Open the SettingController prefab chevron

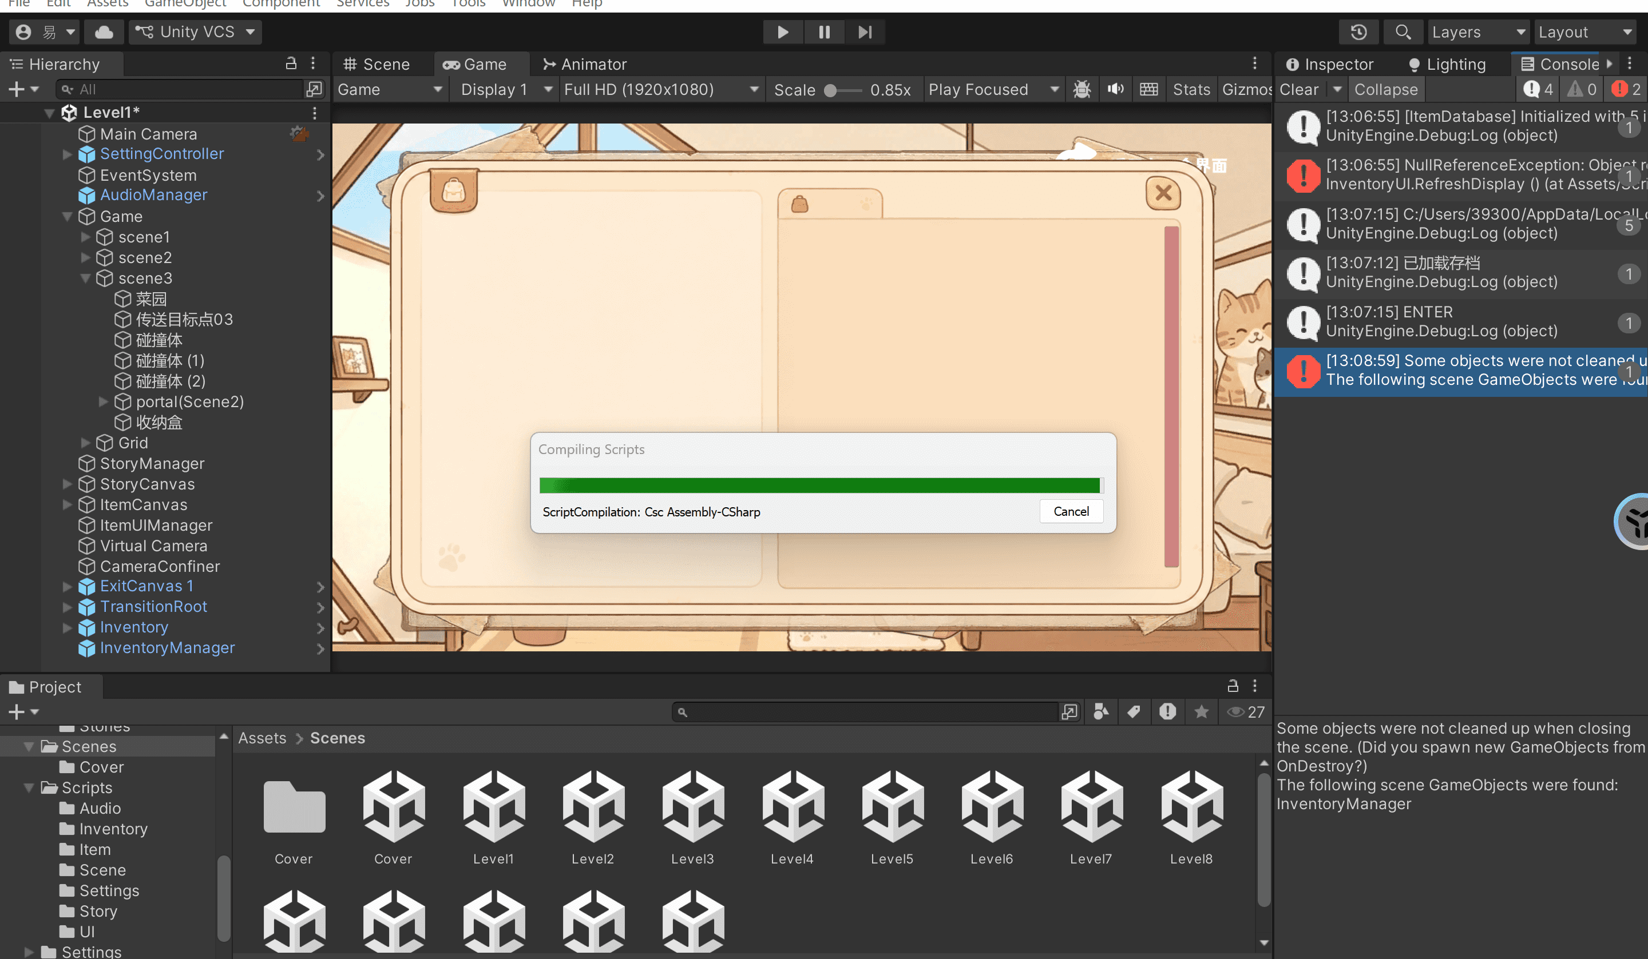pyautogui.click(x=320, y=154)
